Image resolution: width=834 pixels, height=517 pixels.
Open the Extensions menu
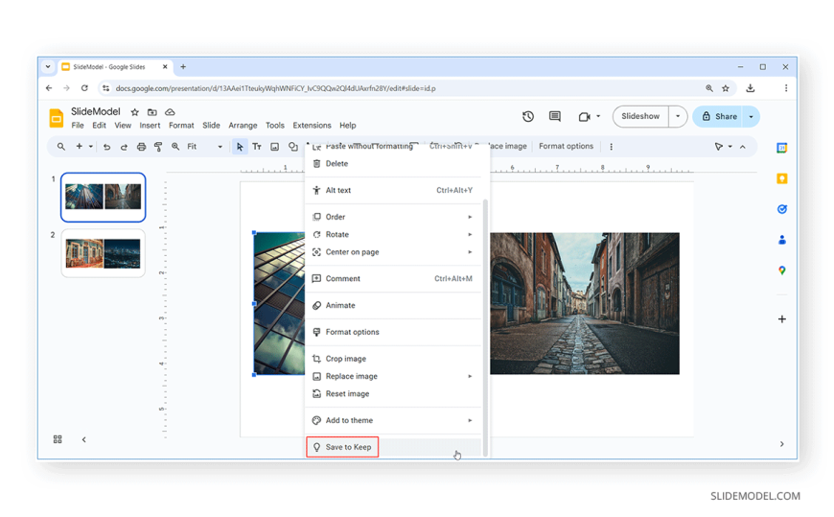coord(313,125)
